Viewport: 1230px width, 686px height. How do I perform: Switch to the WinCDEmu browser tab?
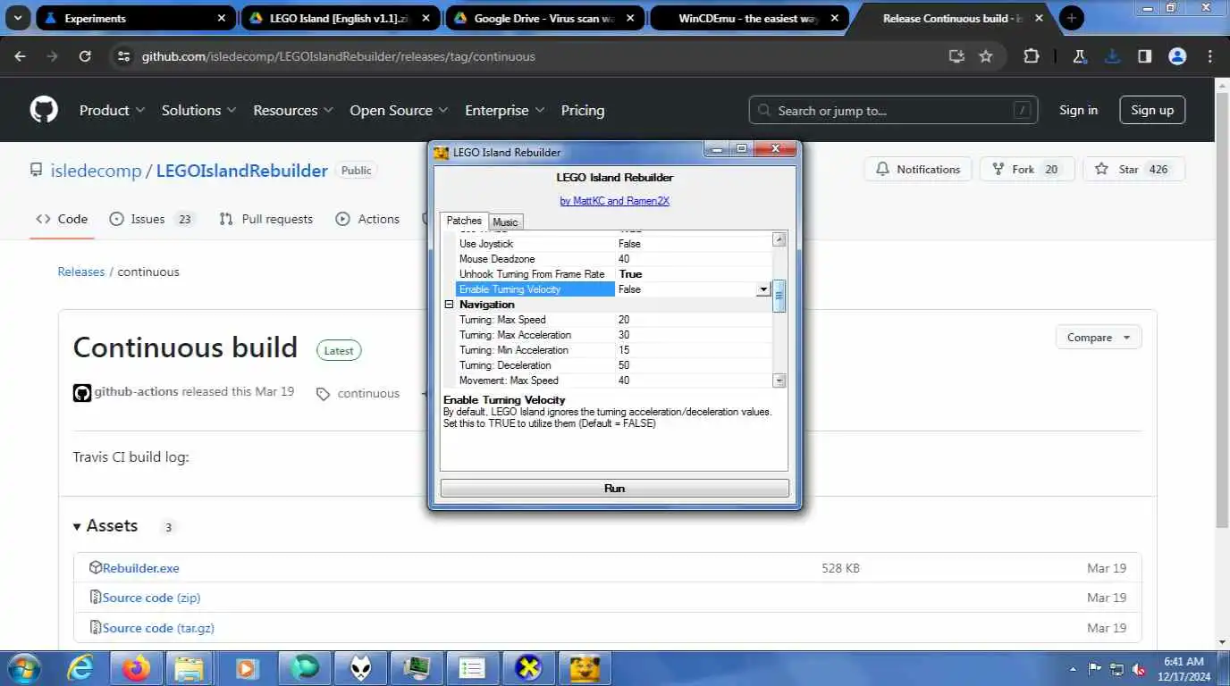(749, 18)
